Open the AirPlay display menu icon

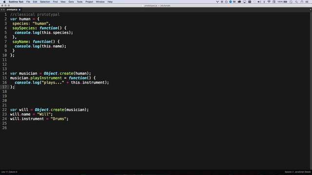[x=245, y=2]
